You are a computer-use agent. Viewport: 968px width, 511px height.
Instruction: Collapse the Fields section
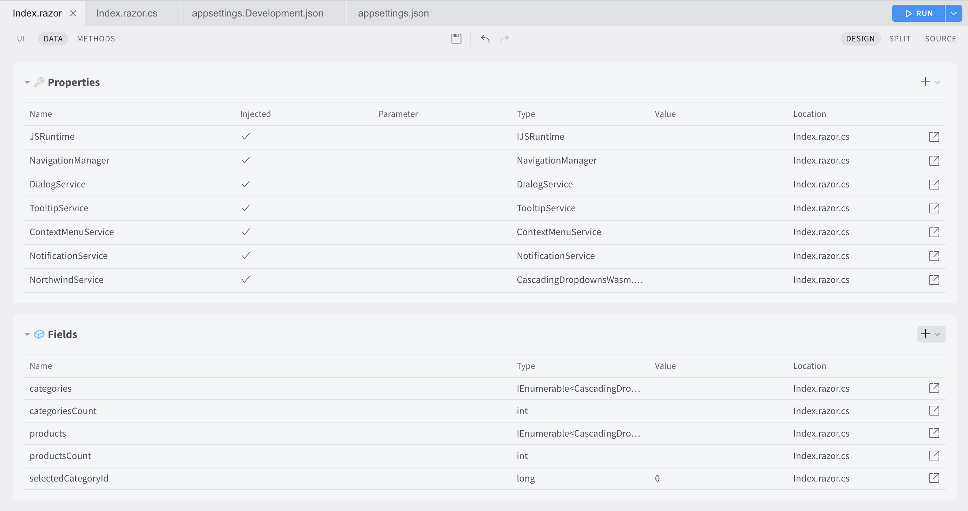(27, 334)
